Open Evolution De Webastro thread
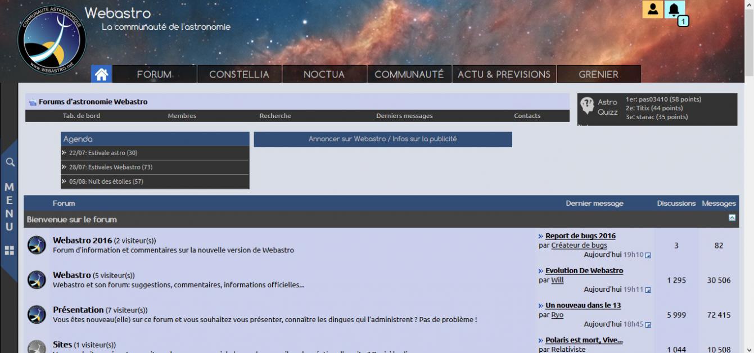The width and height of the screenshot is (754, 353). click(x=584, y=271)
